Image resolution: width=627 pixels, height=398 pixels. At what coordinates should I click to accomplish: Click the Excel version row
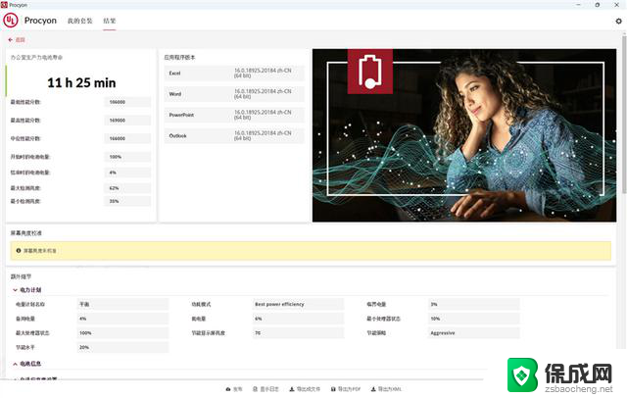pos(234,74)
